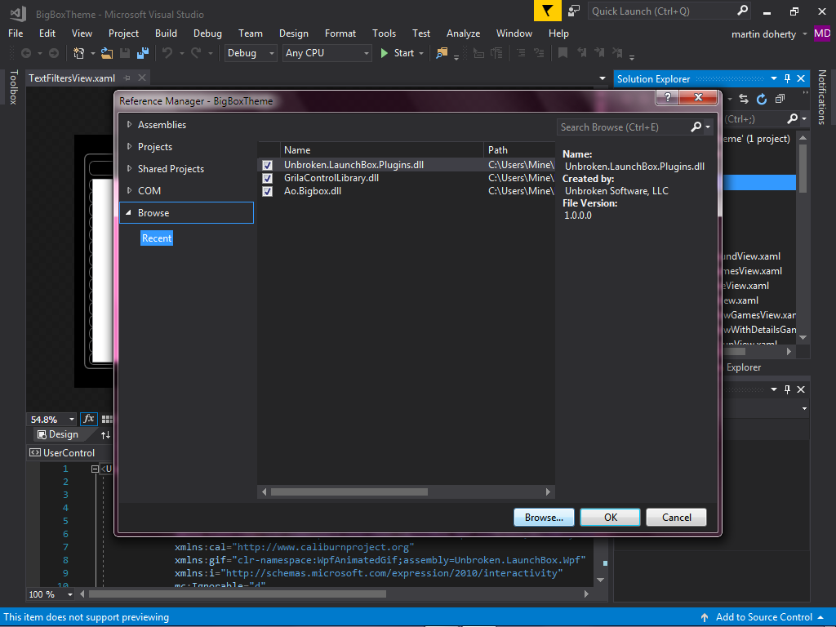Click the fx effects toggle in designer
This screenshot has height=627, width=836.
(89, 419)
